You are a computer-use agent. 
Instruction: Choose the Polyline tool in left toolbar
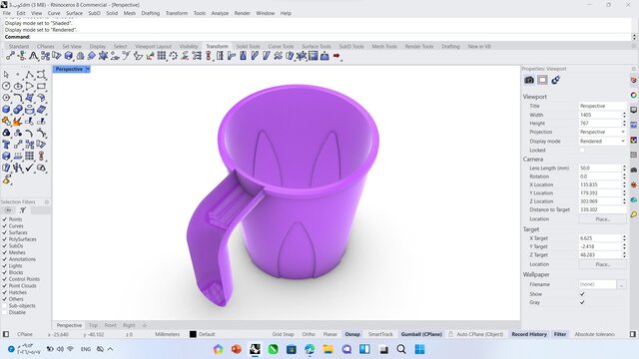tap(30, 75)
